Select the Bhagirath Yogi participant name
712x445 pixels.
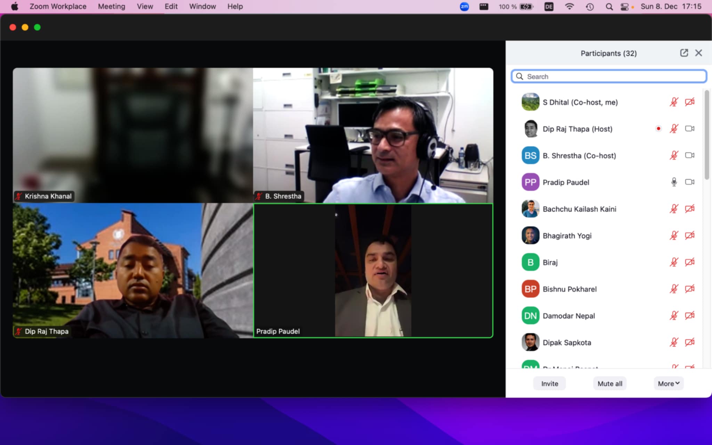(567, 236)
